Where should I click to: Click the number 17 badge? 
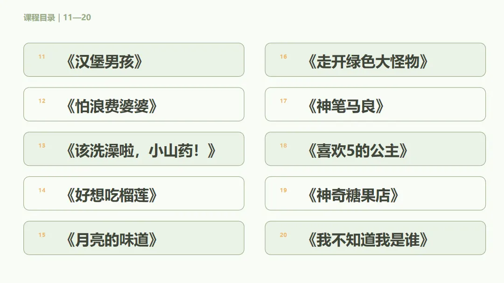point(283,101)
